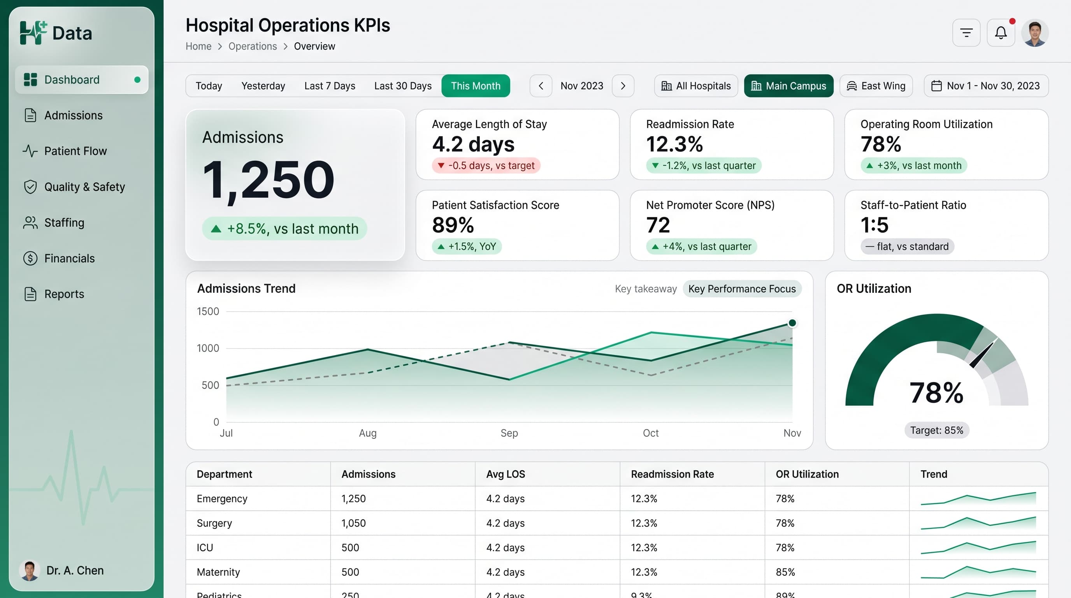Follow the Operations breadcrumb link

tap(252, 46)
